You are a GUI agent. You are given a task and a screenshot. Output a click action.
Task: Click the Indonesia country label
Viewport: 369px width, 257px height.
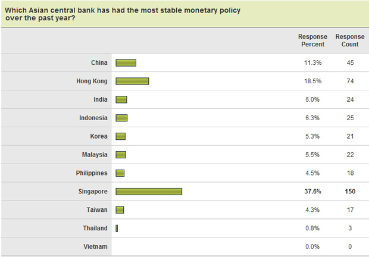(93, 118)
